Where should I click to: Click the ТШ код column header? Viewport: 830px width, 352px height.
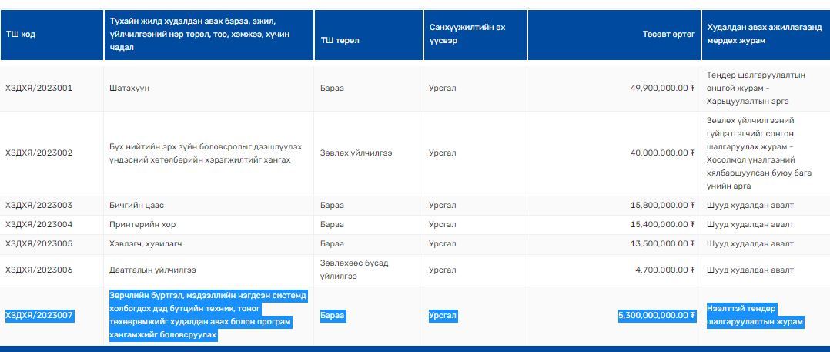(x=21, y=35)
